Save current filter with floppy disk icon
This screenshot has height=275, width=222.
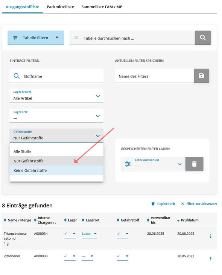click(x=201, y=76)
